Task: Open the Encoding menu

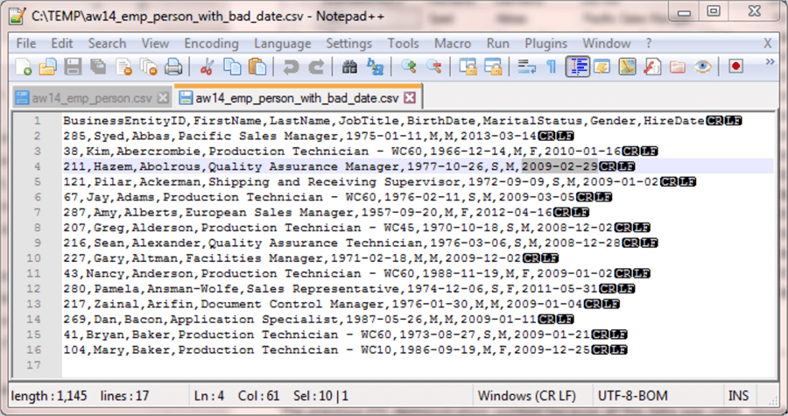Action: coord(211,44)
